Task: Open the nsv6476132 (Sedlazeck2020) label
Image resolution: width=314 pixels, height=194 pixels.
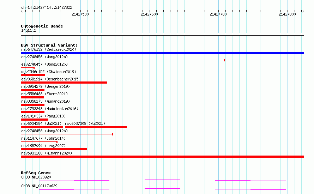Action: [x=49, y=49]
